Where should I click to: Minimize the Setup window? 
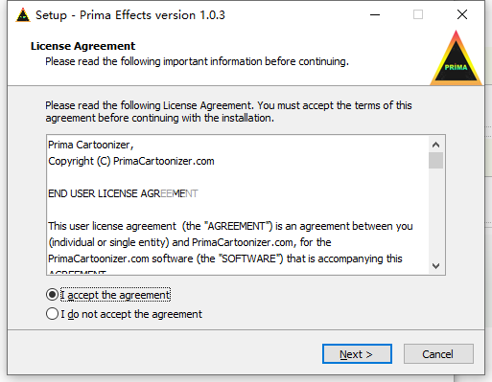375,14
